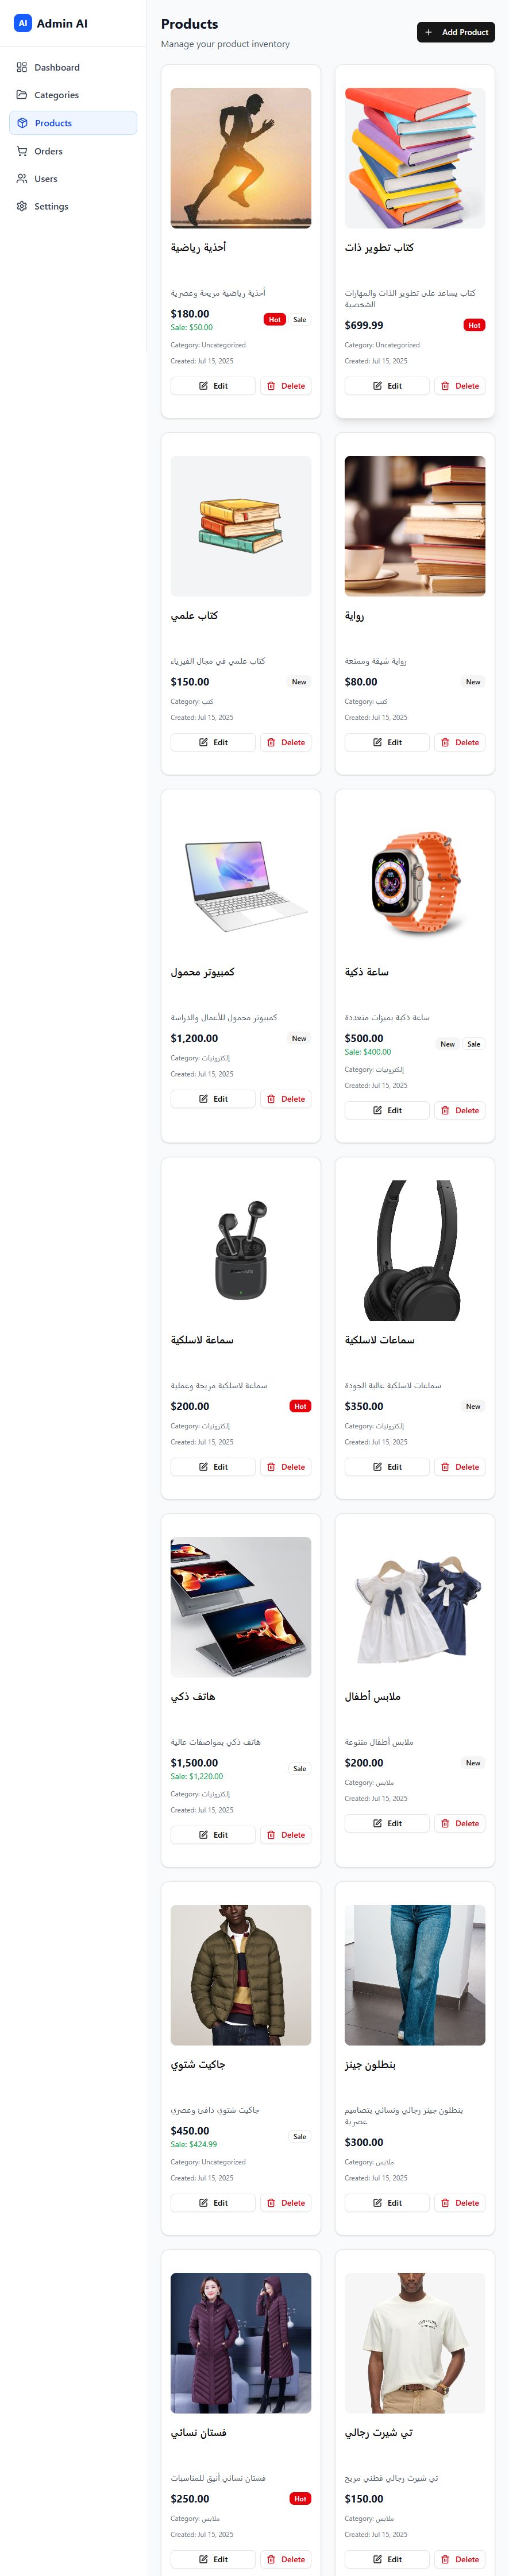
Task: Delete the $500.00 smartwatch product
Action: 460,1110
